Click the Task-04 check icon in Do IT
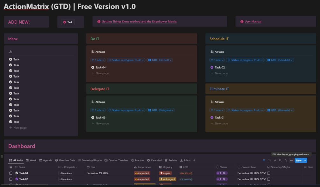 click(x=93, y=67)
